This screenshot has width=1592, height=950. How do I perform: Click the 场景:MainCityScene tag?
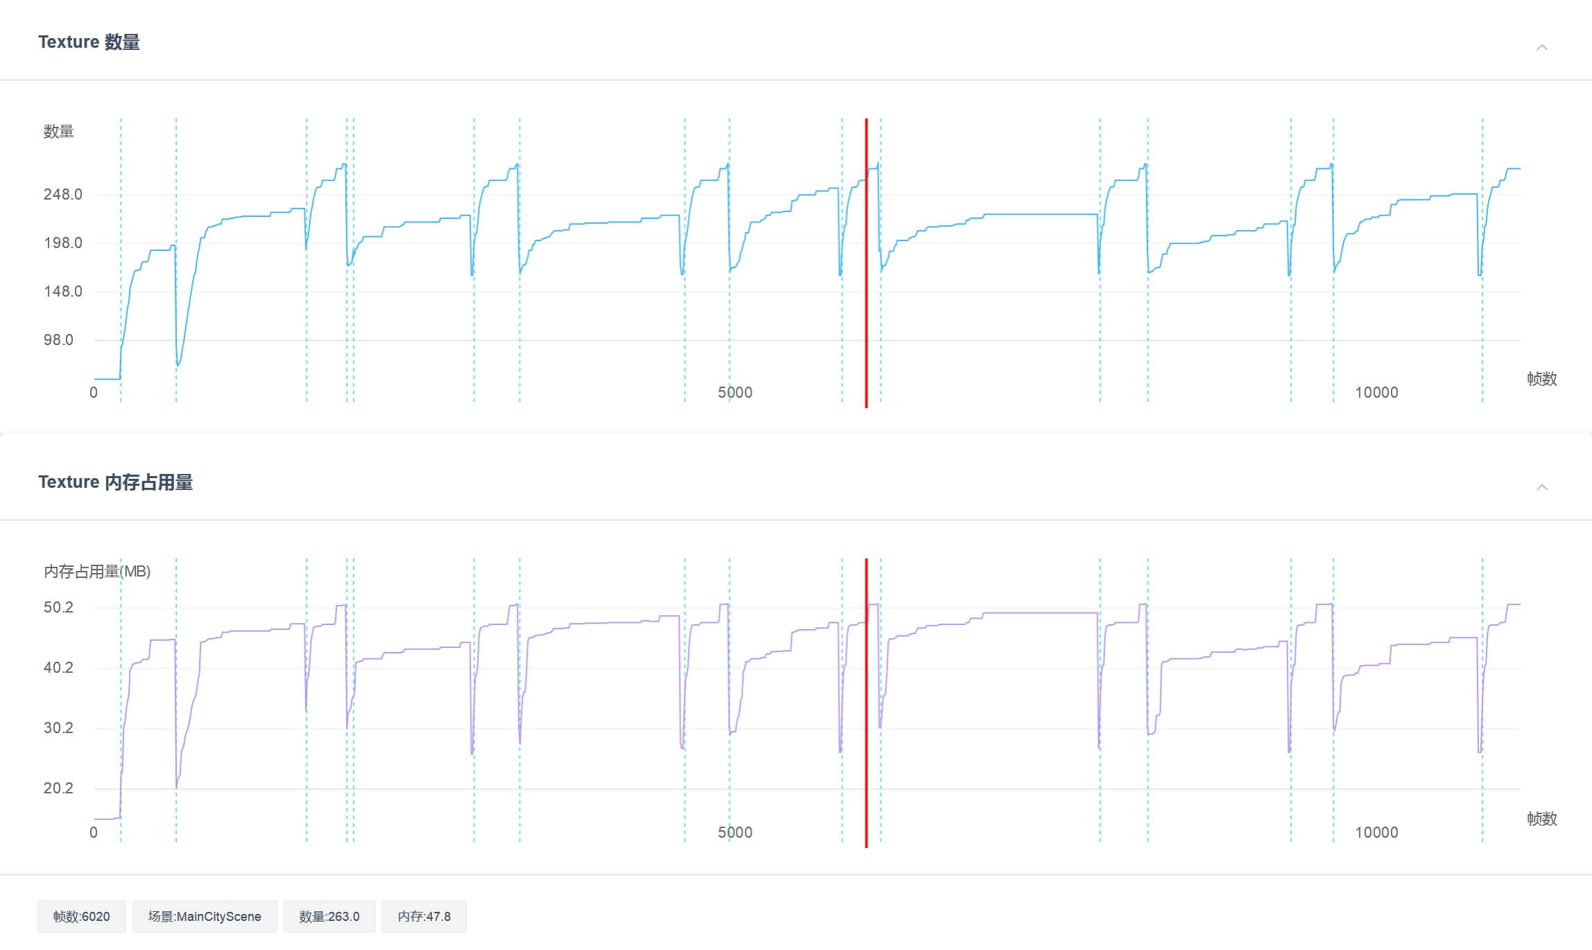[x=205, y=916]
